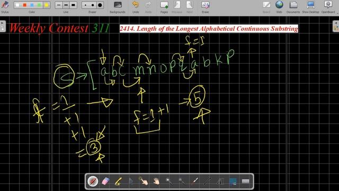Undo the last stroke
The image size is (339, 191).
(136, 7)
